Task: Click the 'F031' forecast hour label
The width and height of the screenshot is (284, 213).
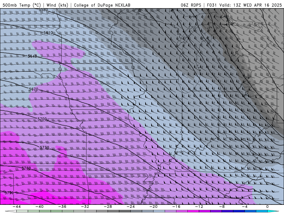Action: [212, 5]
